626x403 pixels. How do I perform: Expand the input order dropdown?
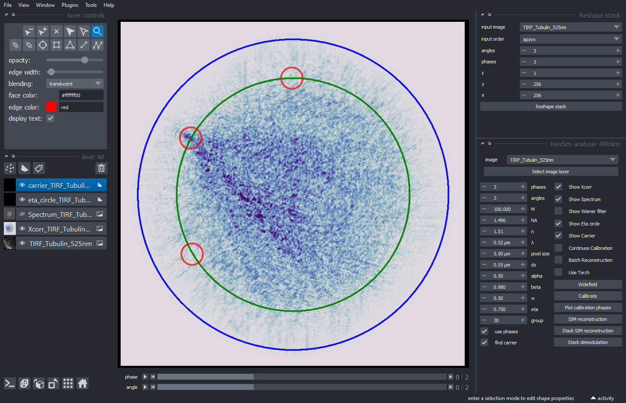570,39
